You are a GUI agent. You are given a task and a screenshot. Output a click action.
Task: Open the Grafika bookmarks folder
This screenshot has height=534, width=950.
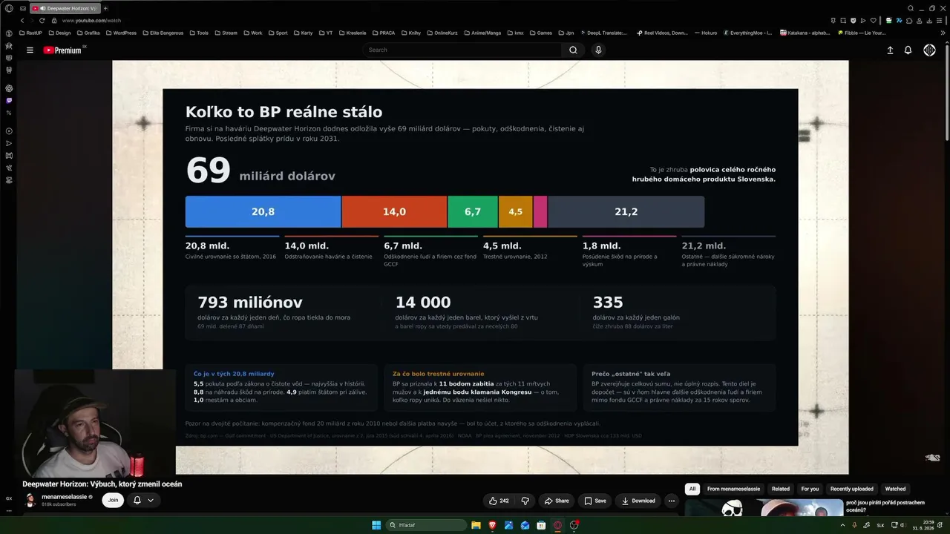coord(88,33)
